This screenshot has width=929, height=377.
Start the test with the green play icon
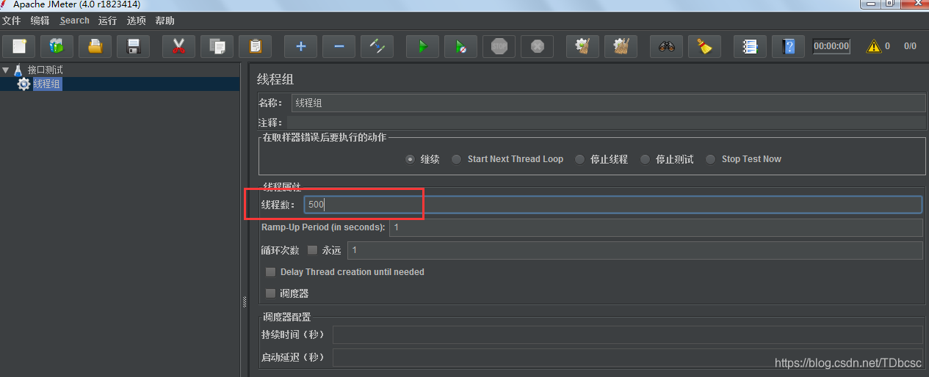pyautogui.click(x=423, y=46)
